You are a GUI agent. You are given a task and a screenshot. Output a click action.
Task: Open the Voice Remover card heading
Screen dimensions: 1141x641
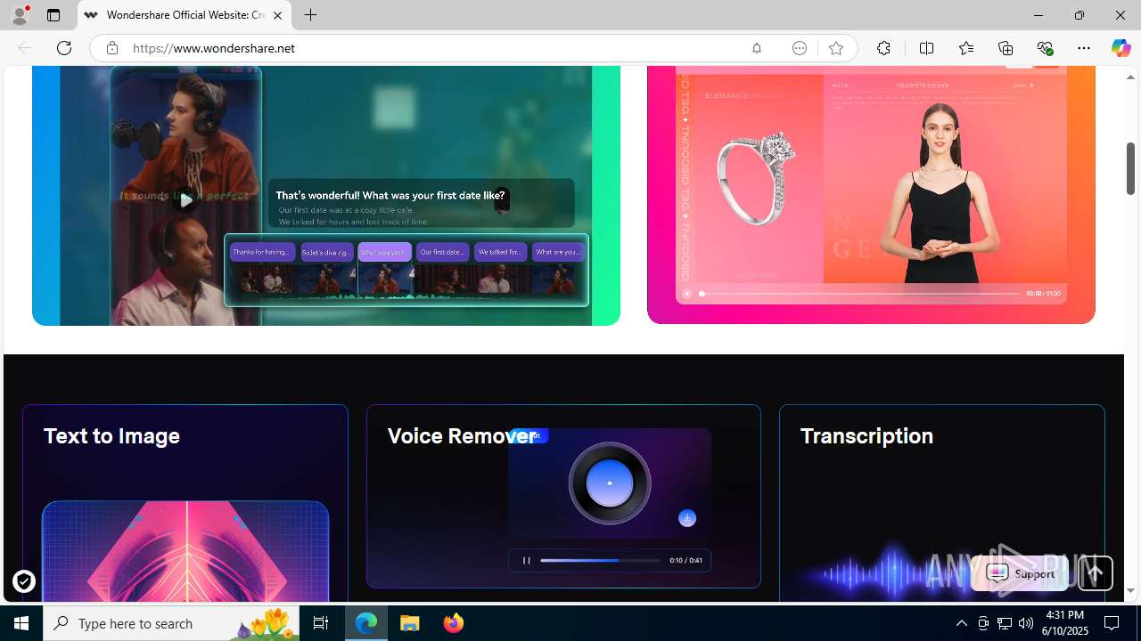(461, 435)
